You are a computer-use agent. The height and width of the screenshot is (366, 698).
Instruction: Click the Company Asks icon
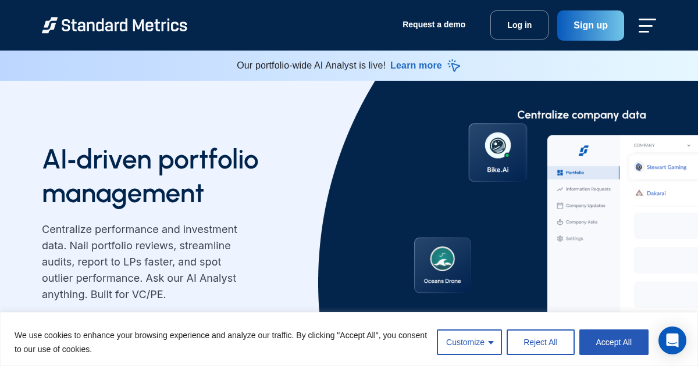[x=560, y=222]
